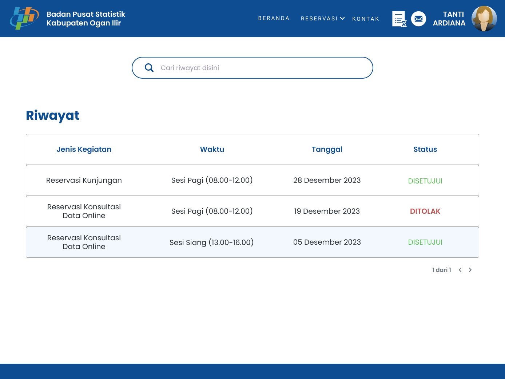Open the Kontak menu item

[x=366, y=19]
